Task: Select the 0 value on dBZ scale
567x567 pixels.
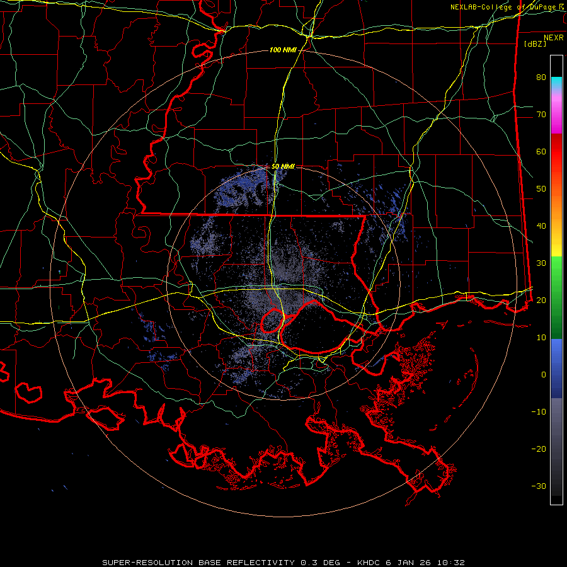Action: (544, 375)
